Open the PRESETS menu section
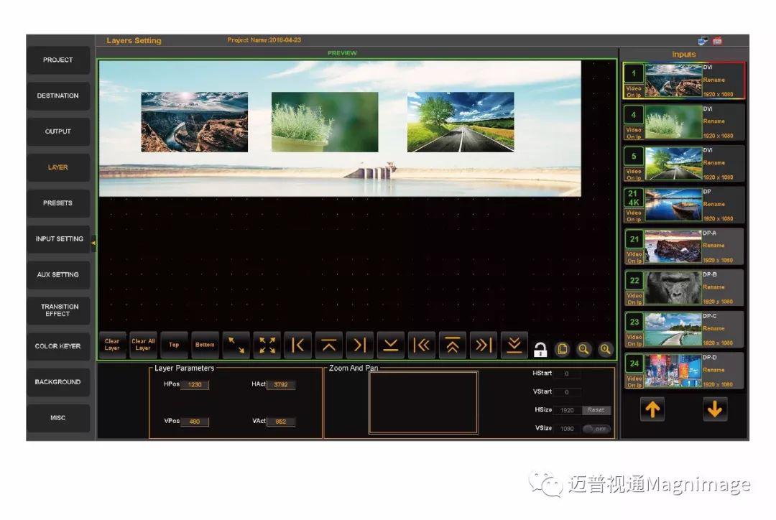 [58, 203]
